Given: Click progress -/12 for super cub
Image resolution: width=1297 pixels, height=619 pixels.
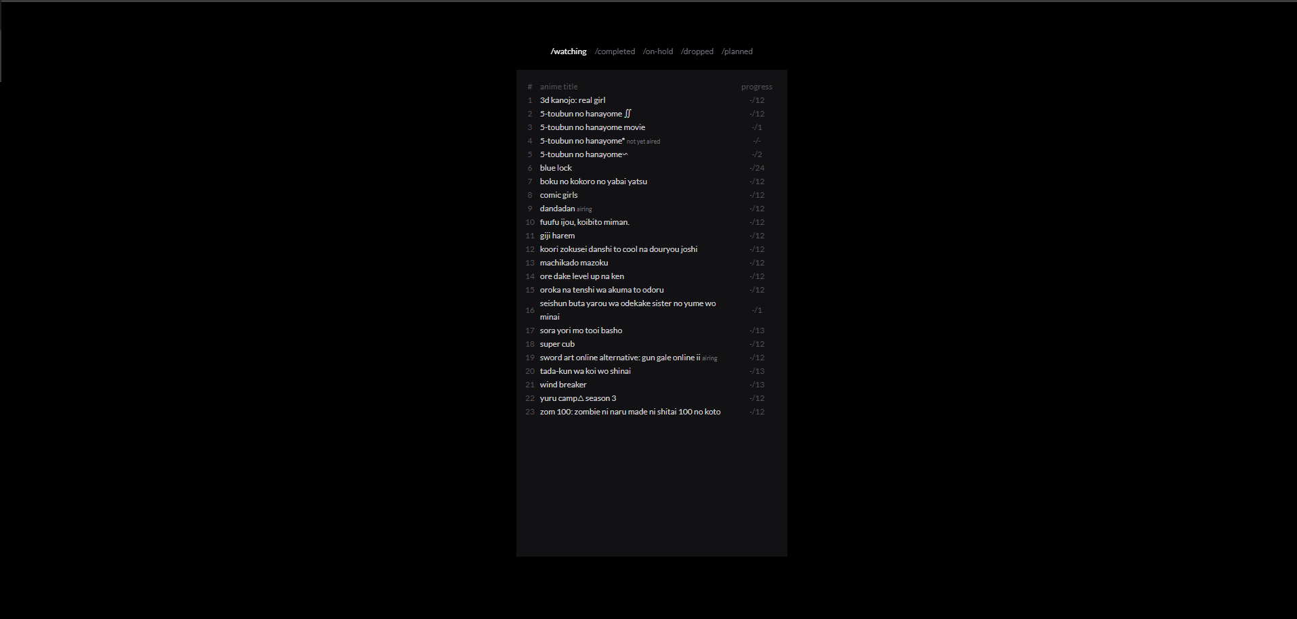Looking at the screenshot, I should coord(757,344).
